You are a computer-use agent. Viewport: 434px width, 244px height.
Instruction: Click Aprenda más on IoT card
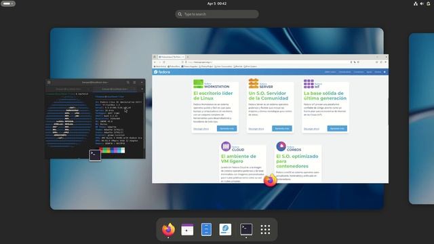tap(337, 128)
